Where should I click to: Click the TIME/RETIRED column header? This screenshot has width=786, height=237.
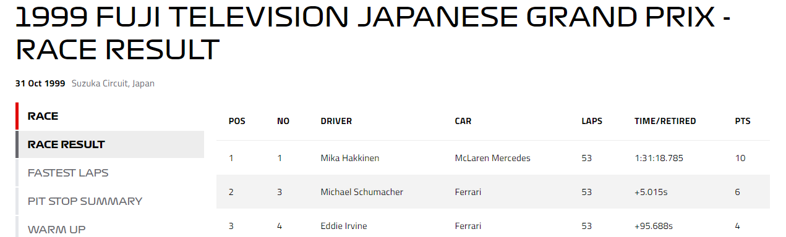(x=665, y=121)
